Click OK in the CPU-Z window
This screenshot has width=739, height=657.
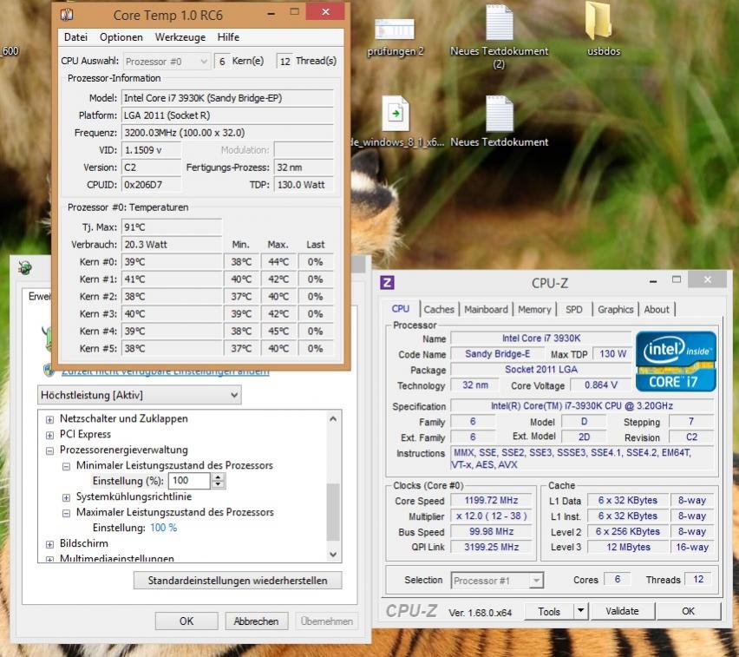tap(688, 611)
